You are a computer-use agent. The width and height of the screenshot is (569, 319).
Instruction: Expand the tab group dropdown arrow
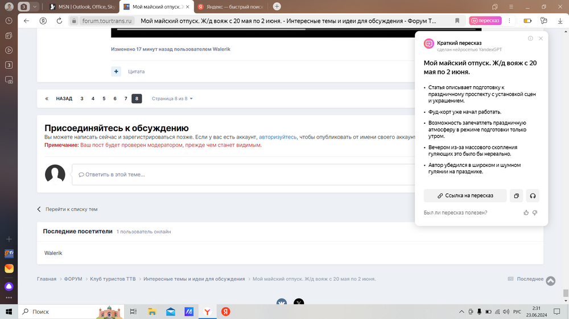pyautogui.click(x=36, y=7)
